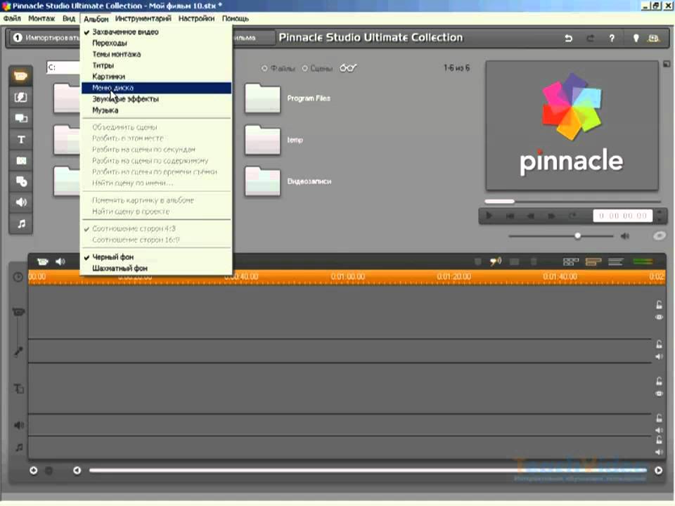Choose Титры from the Альбом menu

point(156,65)
